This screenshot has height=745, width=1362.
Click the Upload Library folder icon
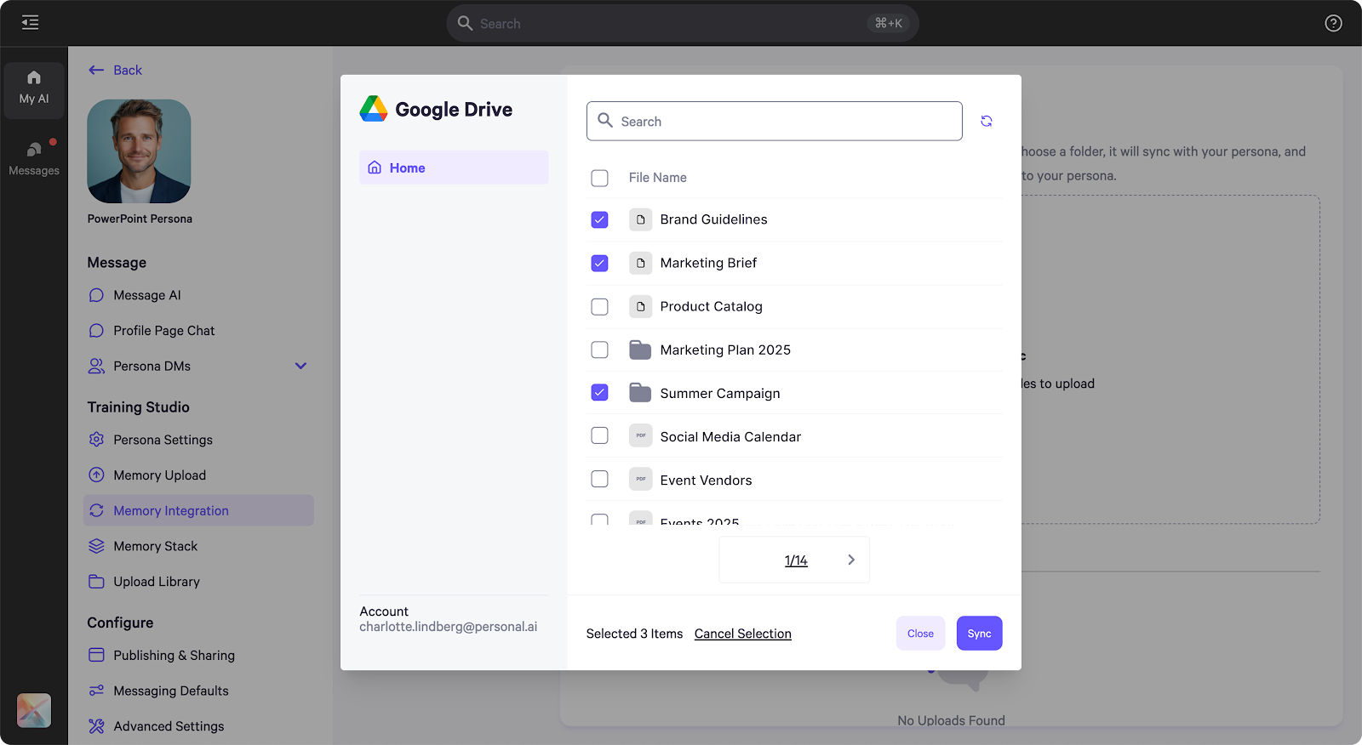click(96, 582)
